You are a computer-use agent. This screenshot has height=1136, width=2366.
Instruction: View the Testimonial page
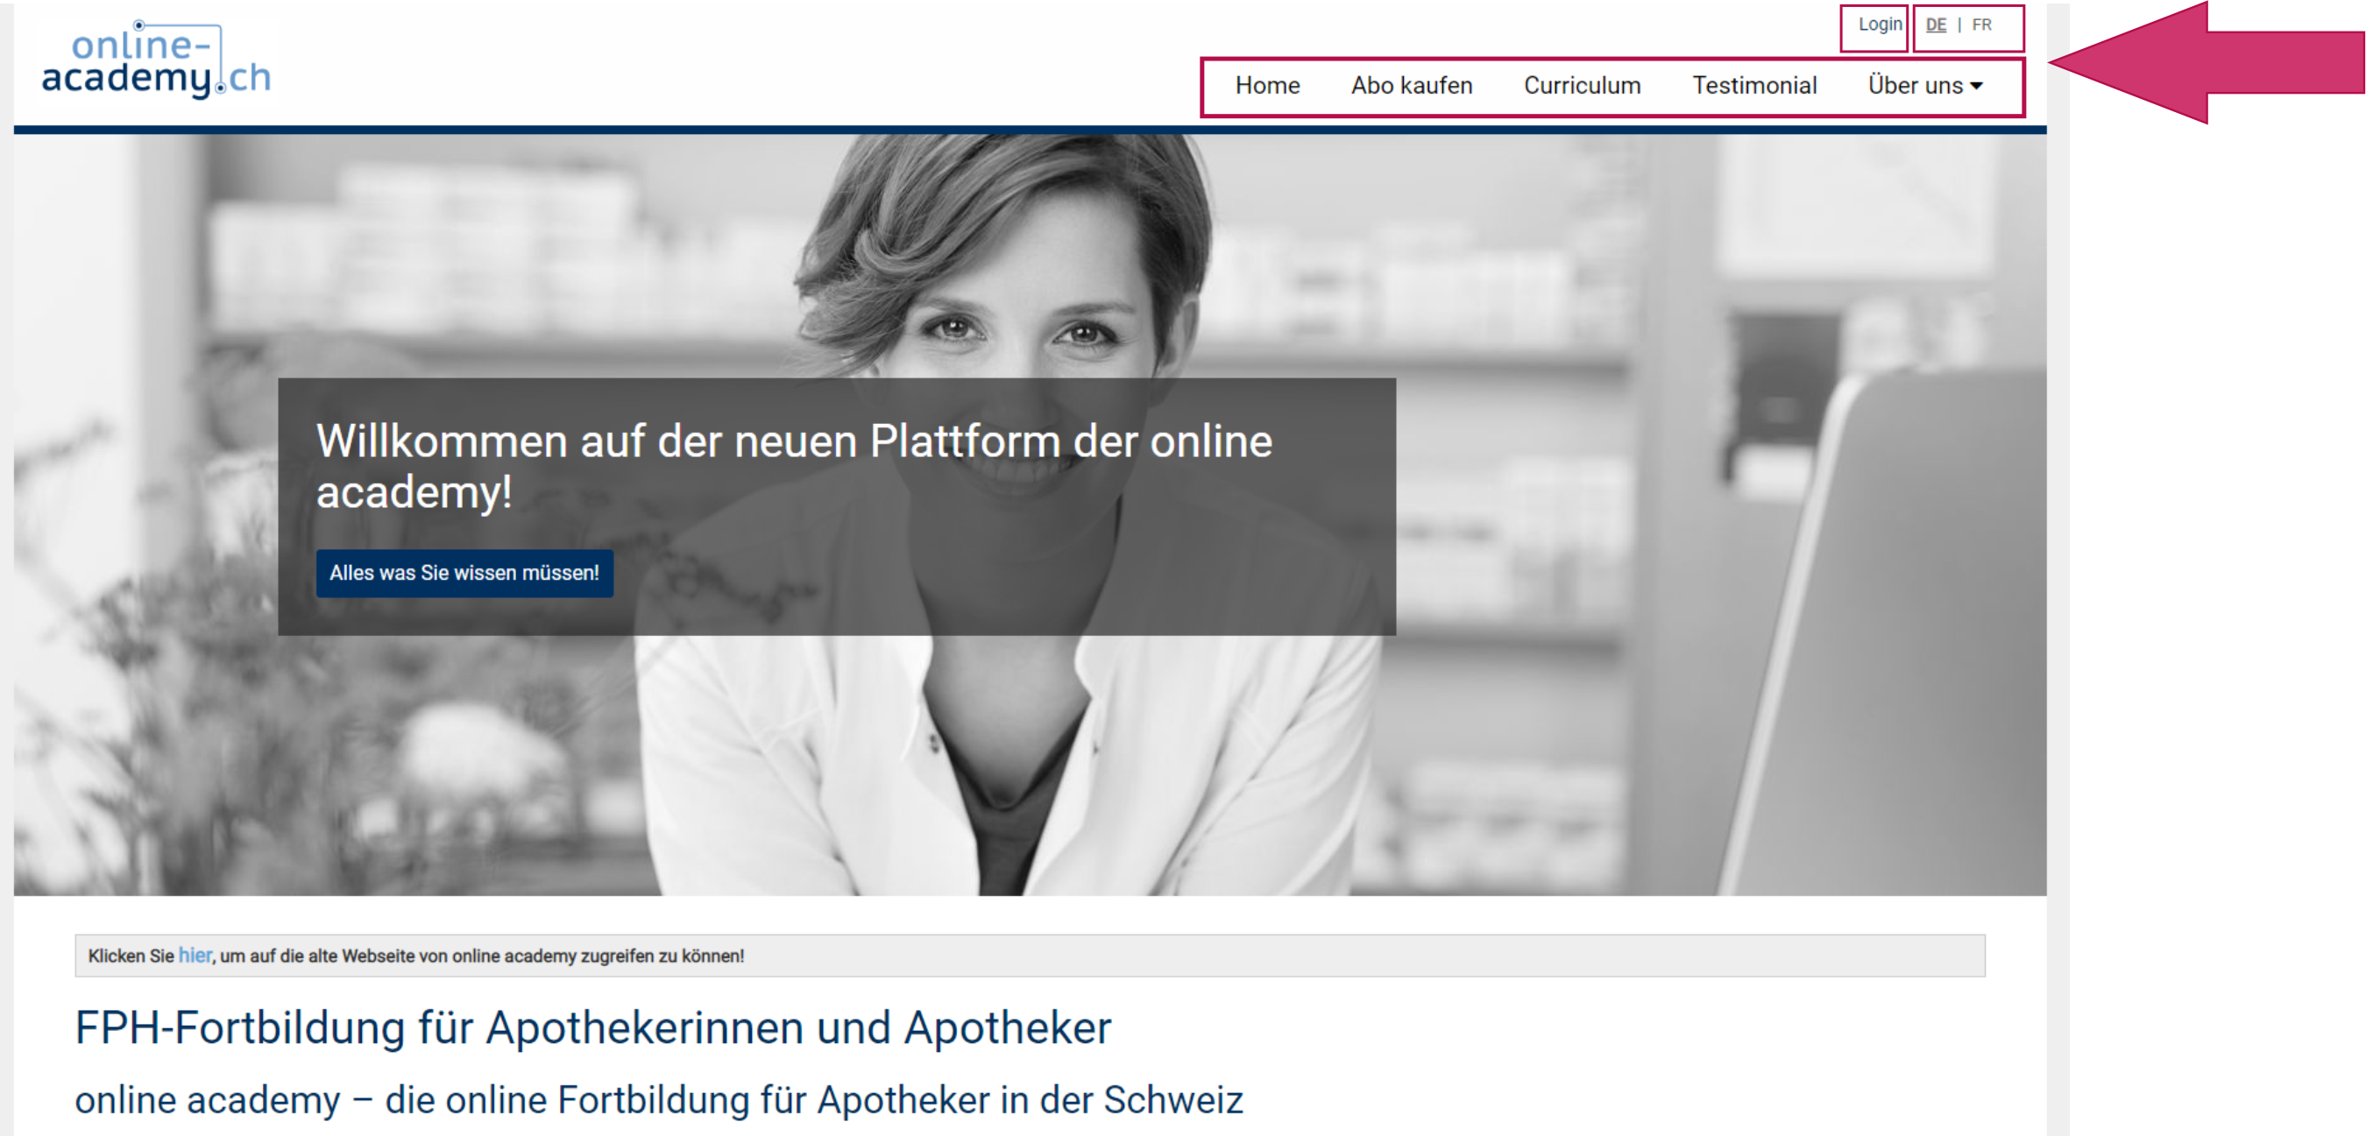tap(1754, 86)
